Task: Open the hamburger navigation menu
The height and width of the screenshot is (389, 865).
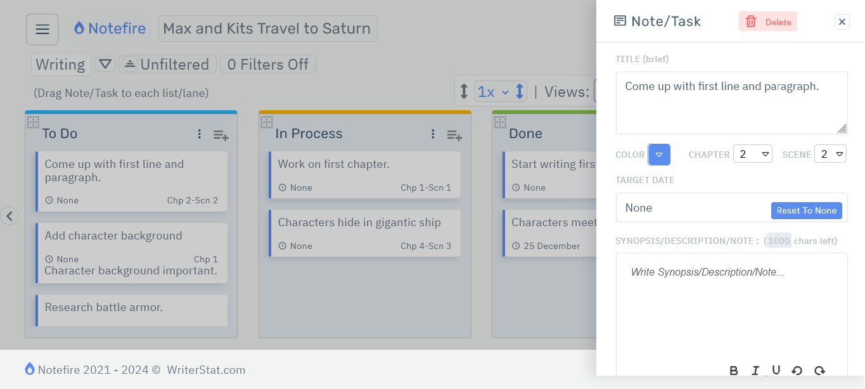Action: (x=42, y=29)
